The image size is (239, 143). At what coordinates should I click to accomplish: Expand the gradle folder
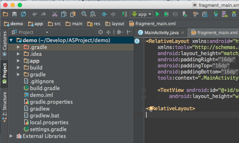click(18, 74)
